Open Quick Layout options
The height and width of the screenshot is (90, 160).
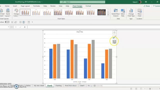click(x=8, y=13)
